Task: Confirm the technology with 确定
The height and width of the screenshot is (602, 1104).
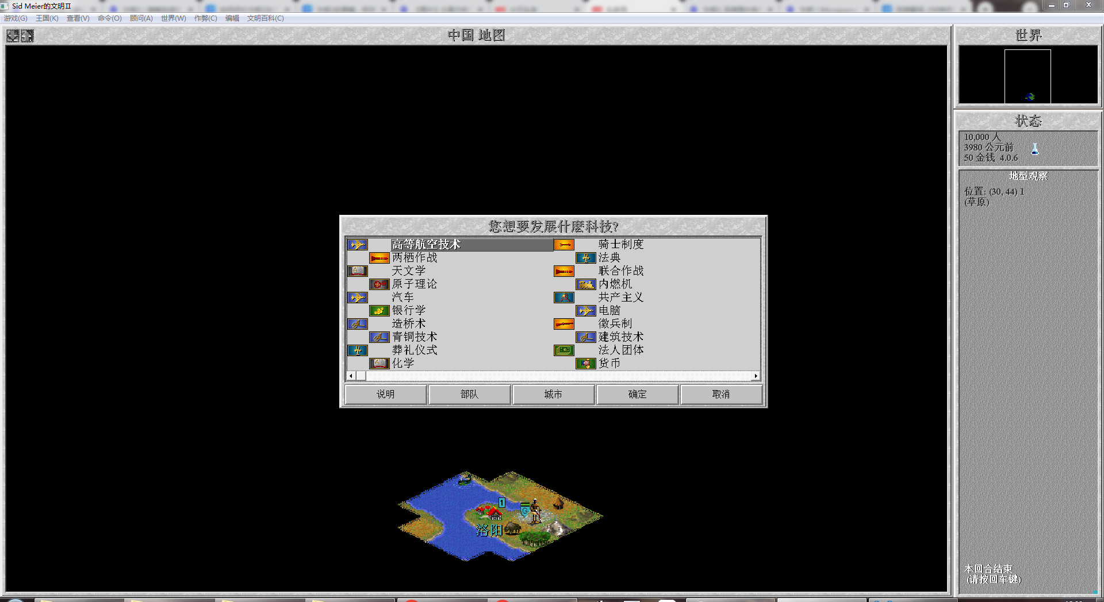Action: click(638, 395)
